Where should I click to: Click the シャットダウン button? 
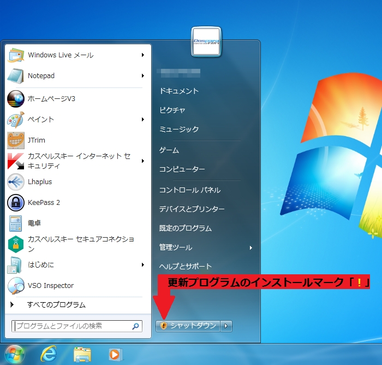pos(188,326)
